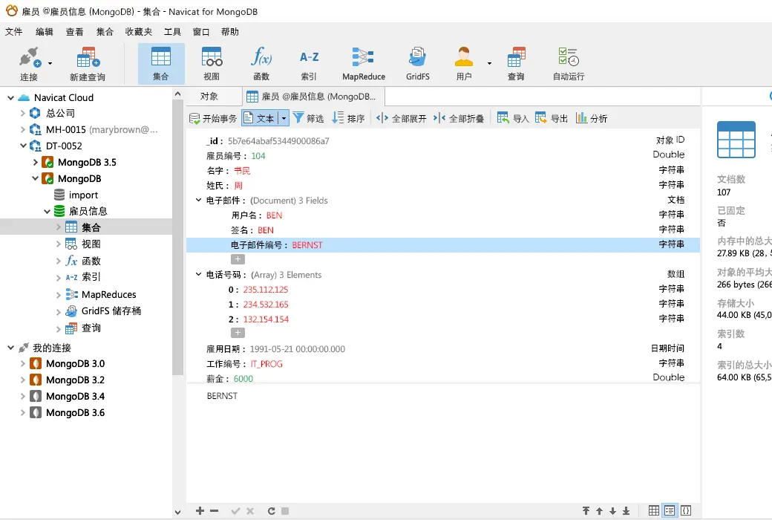
Task: Click the stop square icon in bottom bar
Action: [285, 510]
